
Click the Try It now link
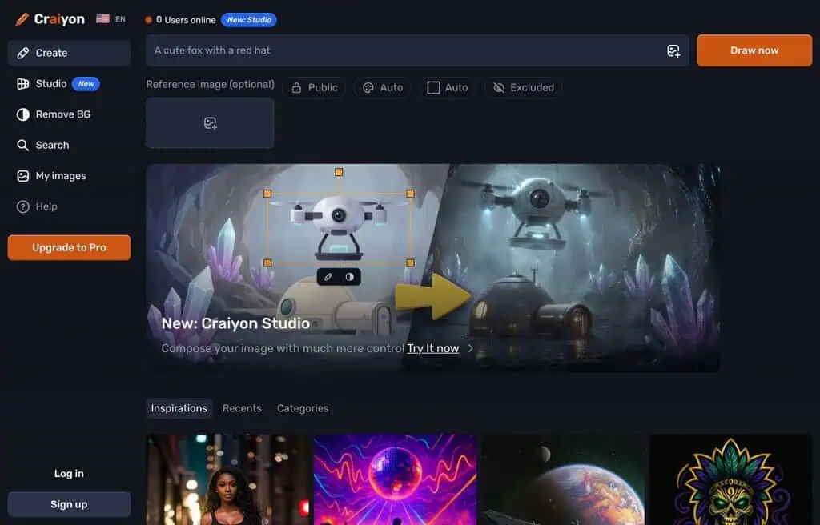(x=433, y=348)
